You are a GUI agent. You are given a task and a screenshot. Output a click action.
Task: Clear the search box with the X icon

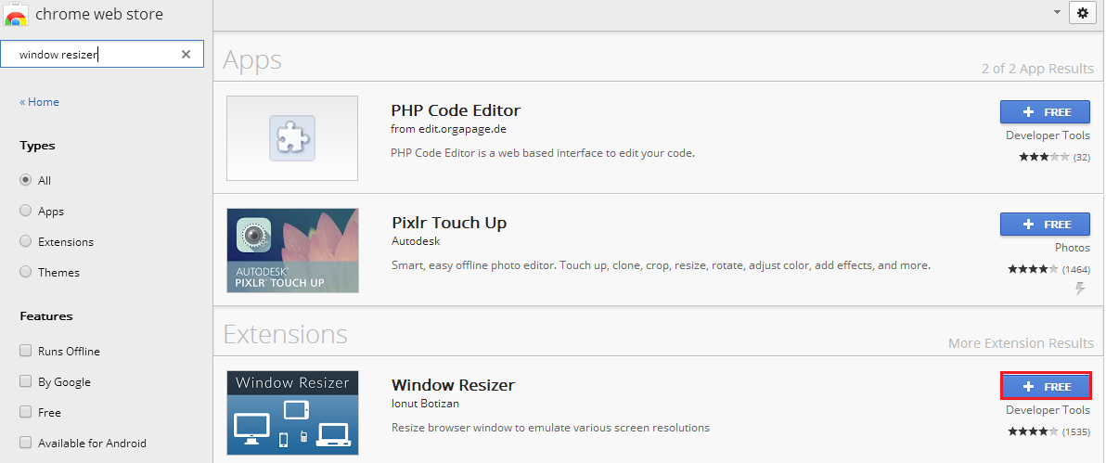pos(186,55)
